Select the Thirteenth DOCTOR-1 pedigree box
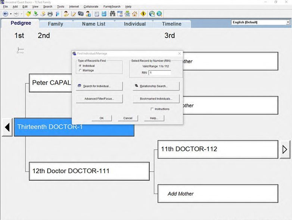The height and width of the screenshot is (220, 292). (74, 127)
